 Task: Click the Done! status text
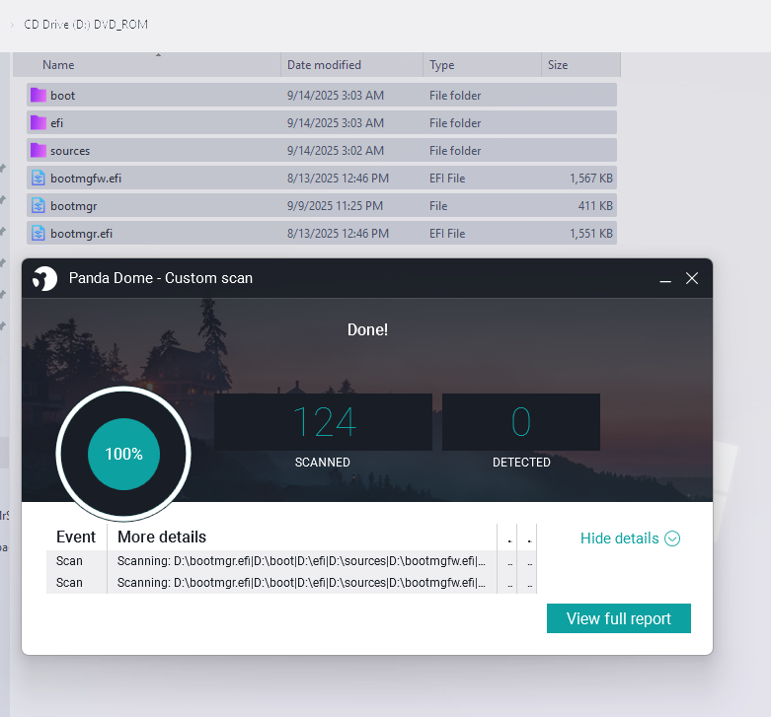(367, 329)
